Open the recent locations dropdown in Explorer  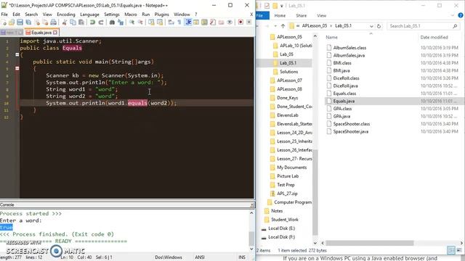pyautogui.click(x=275, y=26)
